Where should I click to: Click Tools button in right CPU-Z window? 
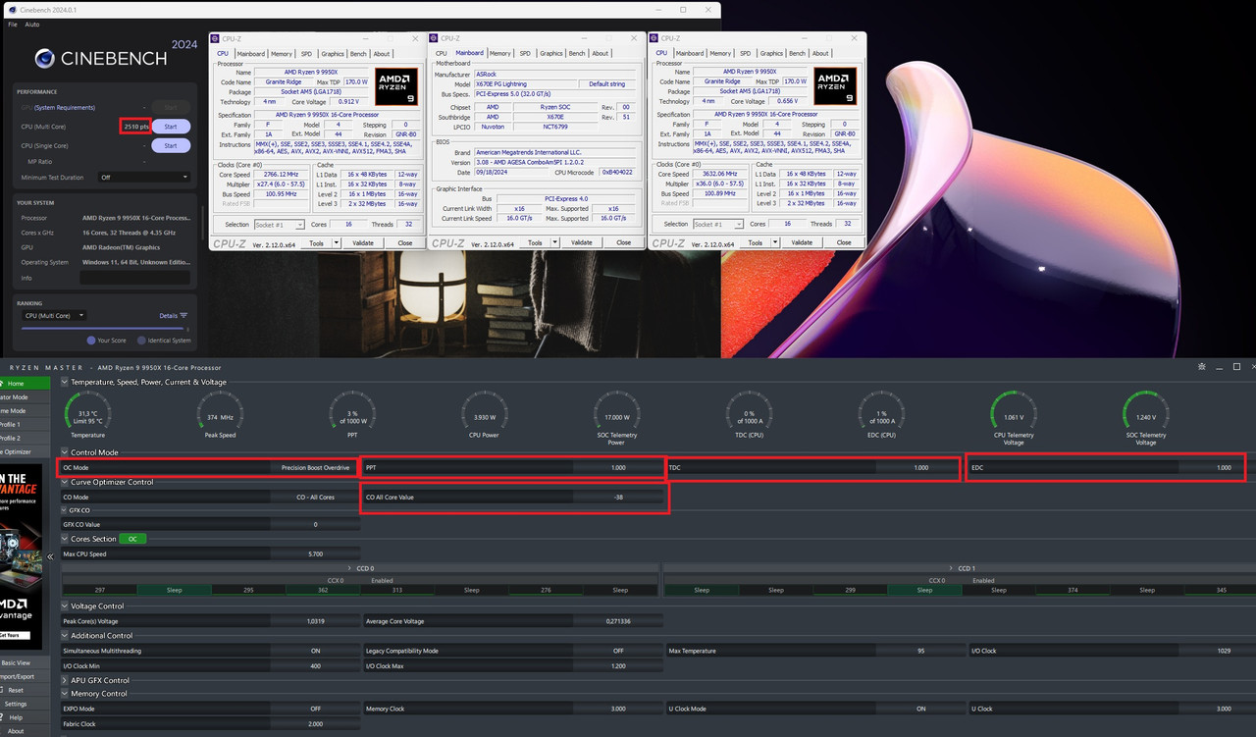[755, 242]
